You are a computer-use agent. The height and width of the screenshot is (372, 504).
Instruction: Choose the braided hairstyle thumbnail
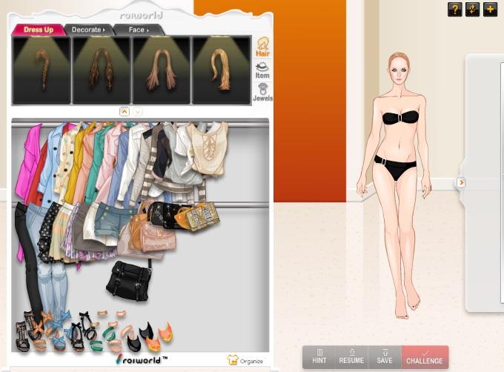click(41, 70)
